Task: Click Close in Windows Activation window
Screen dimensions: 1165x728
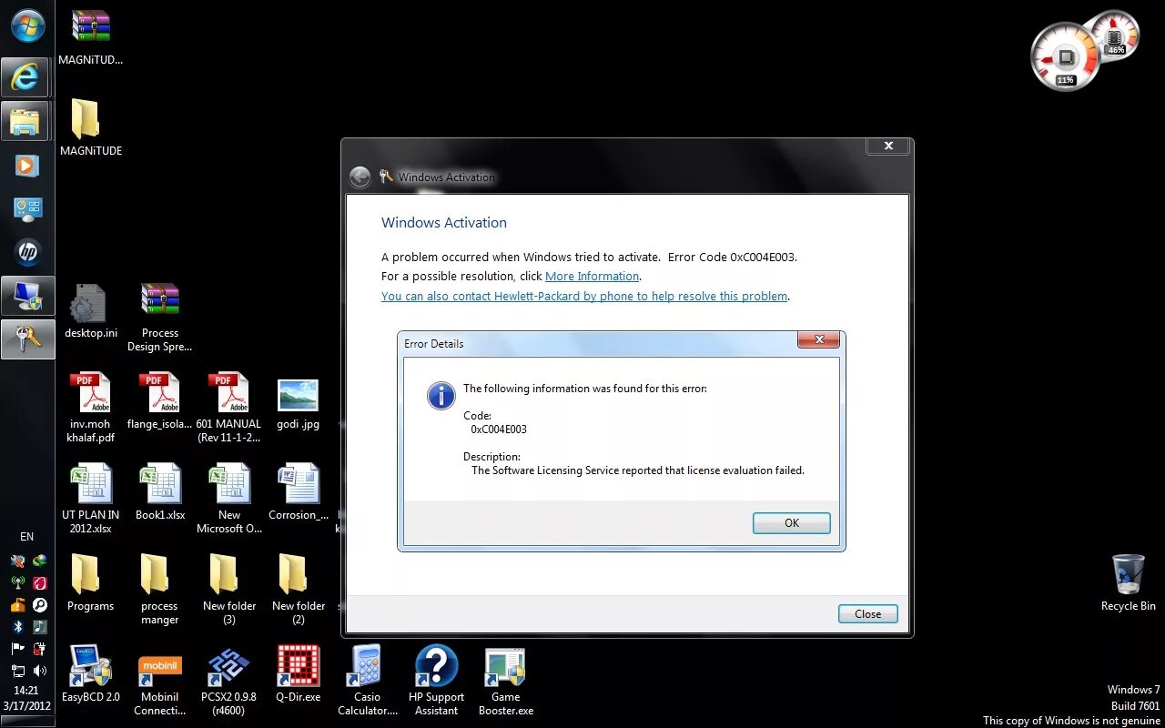Action: point(867,614)
